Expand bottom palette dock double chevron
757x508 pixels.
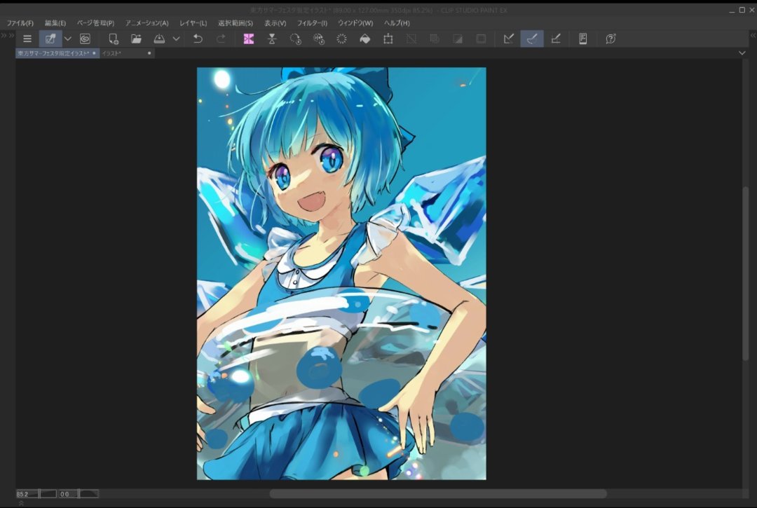(x=21, y=503)
